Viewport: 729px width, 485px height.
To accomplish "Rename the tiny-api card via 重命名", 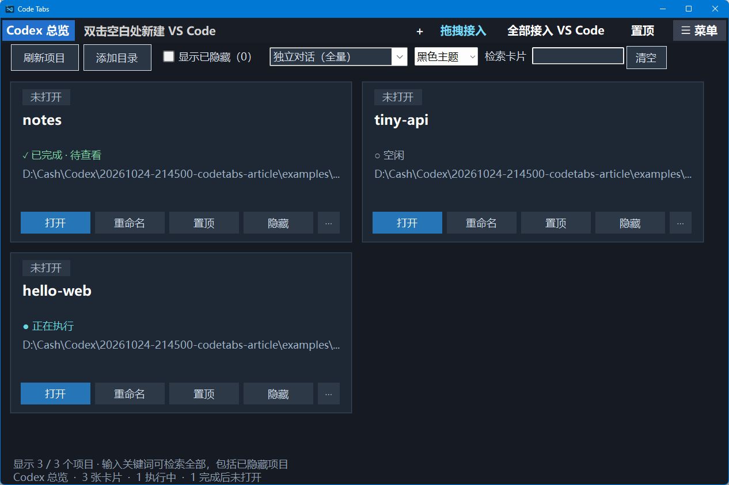I will [481, 223].
